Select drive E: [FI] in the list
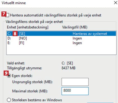This screenshot has height=103, width=118. (x=61, y=43)
